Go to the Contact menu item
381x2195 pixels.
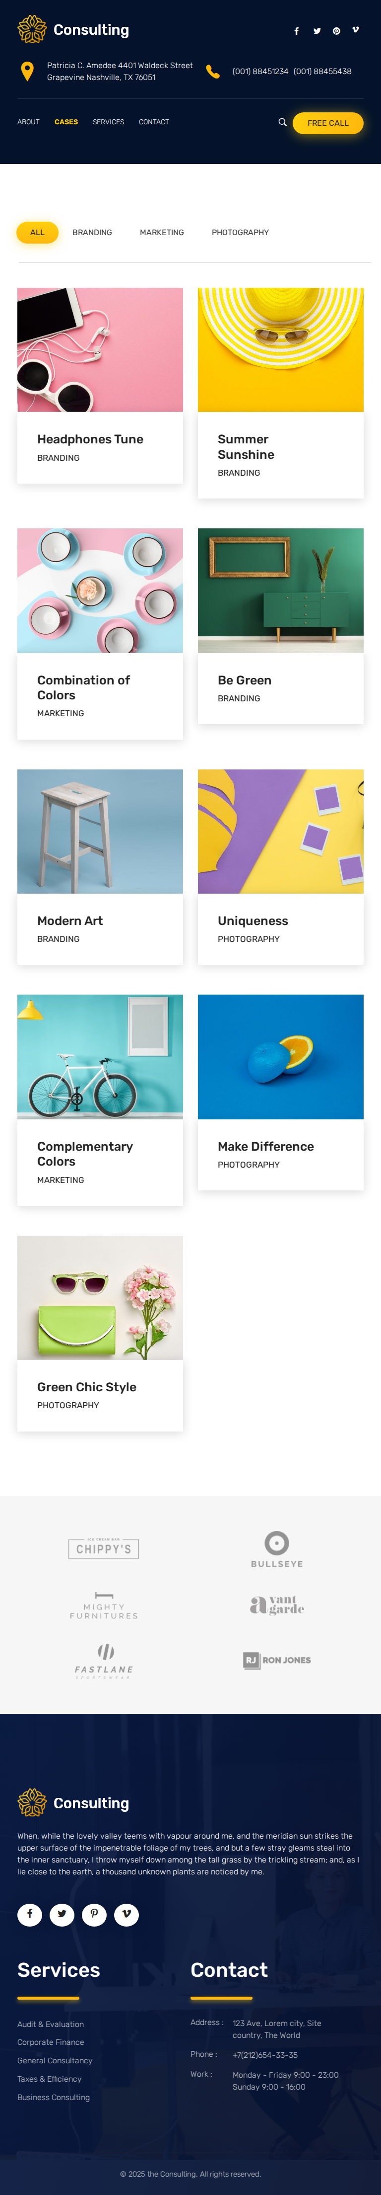coord(154,123)
